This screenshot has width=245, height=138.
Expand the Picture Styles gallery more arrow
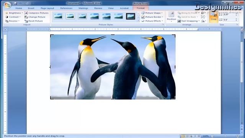[x=138, y=20]
